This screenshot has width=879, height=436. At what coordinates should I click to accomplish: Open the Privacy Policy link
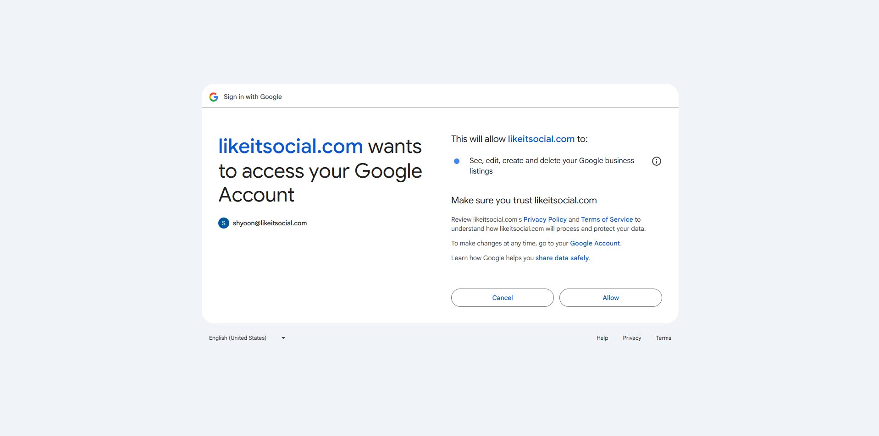tap(545, 219)
